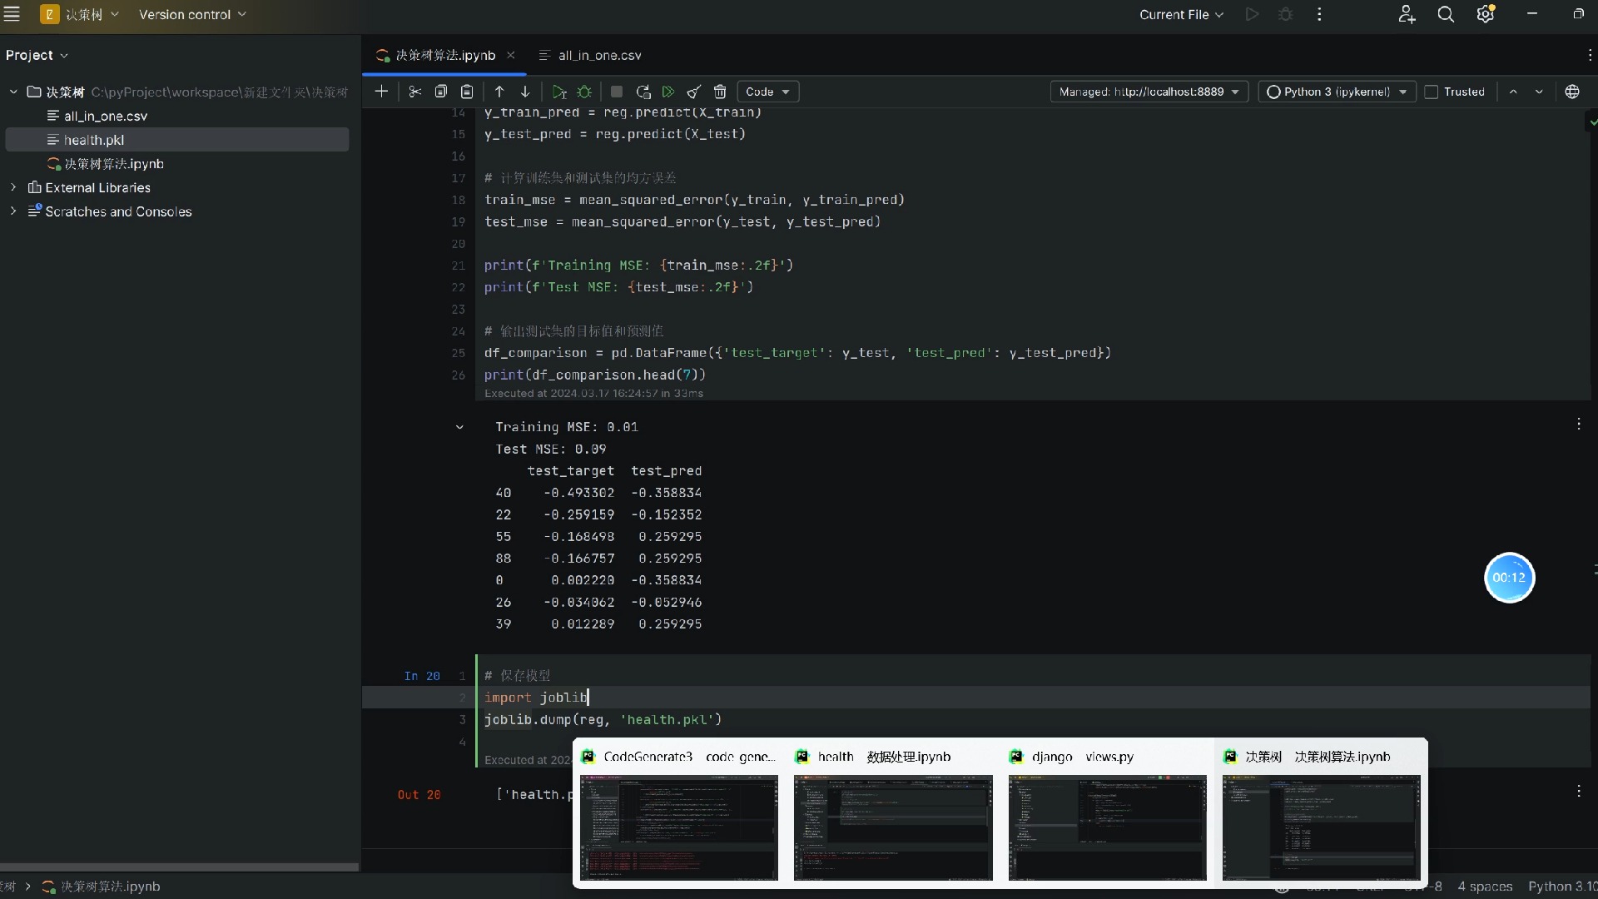Select health.pkl in the project tree
Viewport: 1598px width, 899px height.
(94, 140)
